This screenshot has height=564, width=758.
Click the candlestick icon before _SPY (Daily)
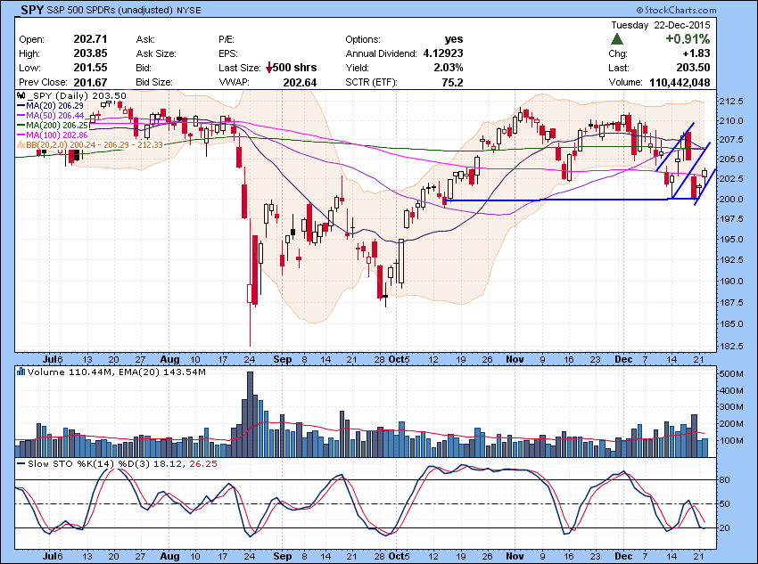tap(21, 95)
